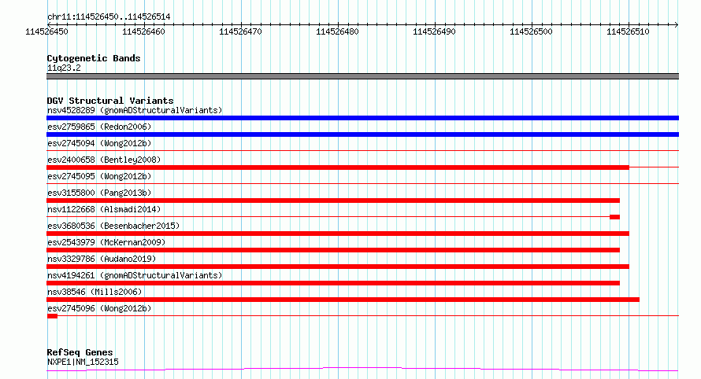Select the blue bar under nsv4528289
This screenshot has height=379, width=701.
pos(362,118)
